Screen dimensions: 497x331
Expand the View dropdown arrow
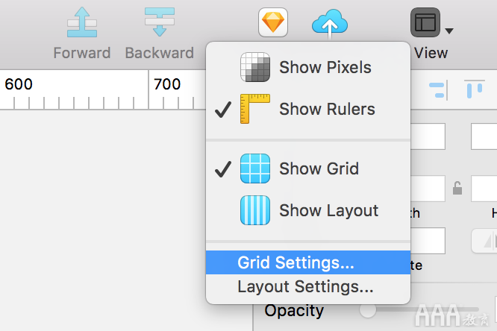[x=448, y=31]
